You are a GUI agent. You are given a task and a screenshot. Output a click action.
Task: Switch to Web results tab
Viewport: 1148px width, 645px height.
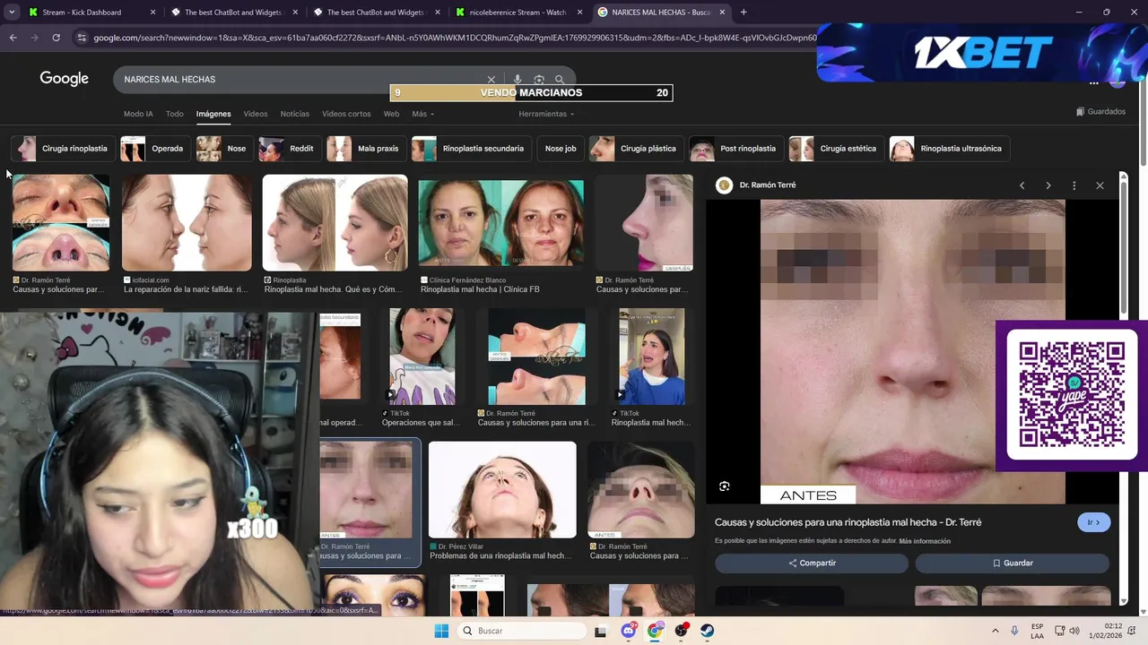[x=391, y=114]
